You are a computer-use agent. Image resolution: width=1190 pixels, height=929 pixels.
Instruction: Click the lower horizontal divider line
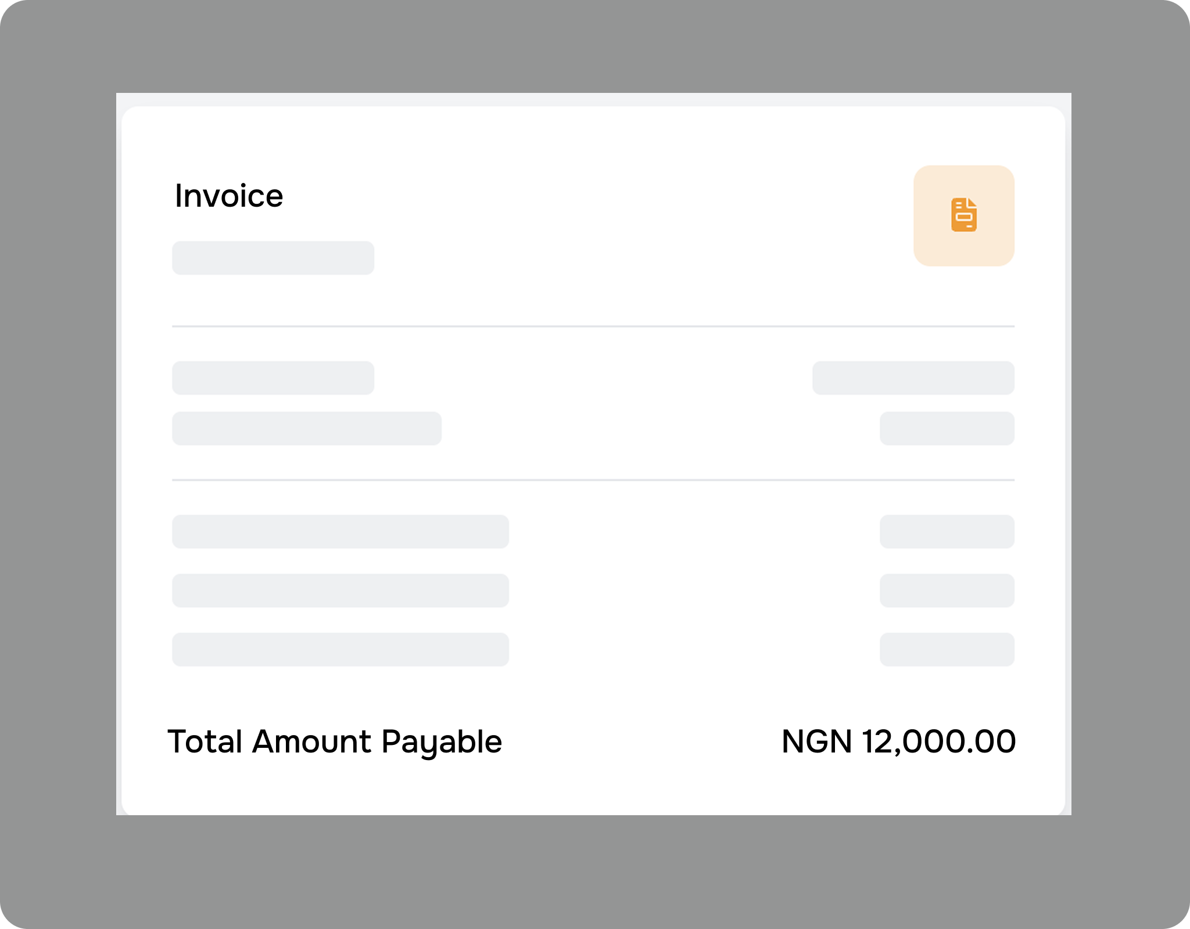click(x=593, y=480)
